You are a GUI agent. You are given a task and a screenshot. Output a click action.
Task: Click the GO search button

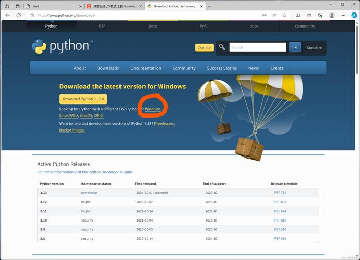pyautogui.click(x=295, y=47)
